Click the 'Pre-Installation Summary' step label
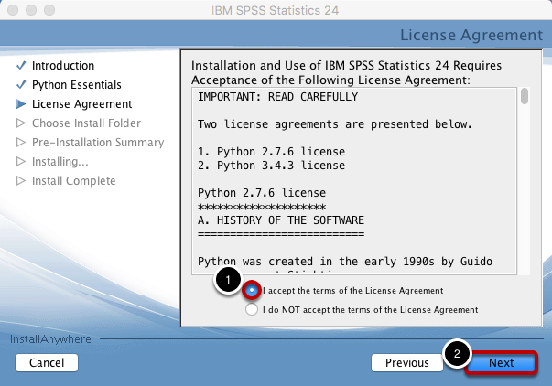This screenshot has width=552, height=386. [x=98, y=143]
